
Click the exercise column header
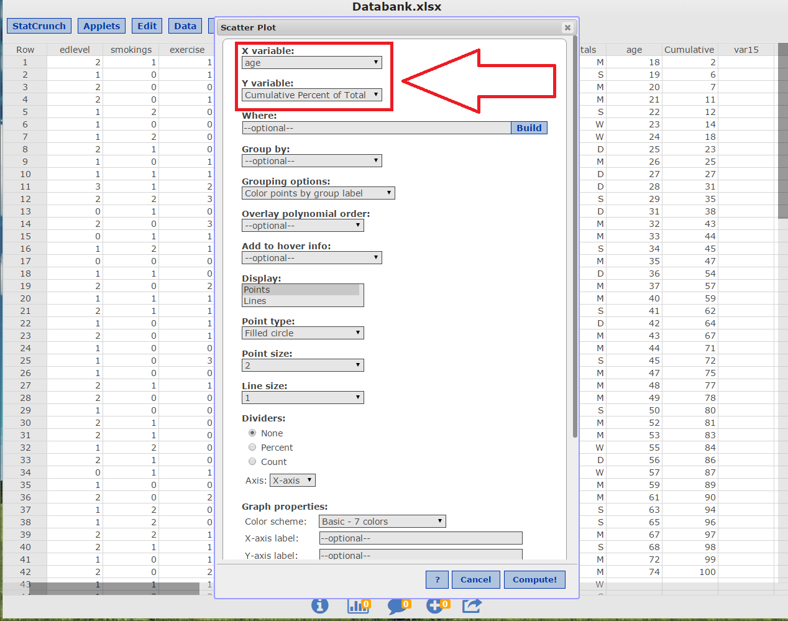tap(187, 50)
